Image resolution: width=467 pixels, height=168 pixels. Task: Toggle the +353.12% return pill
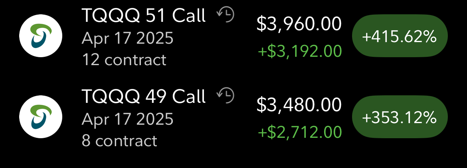[400, 117]
